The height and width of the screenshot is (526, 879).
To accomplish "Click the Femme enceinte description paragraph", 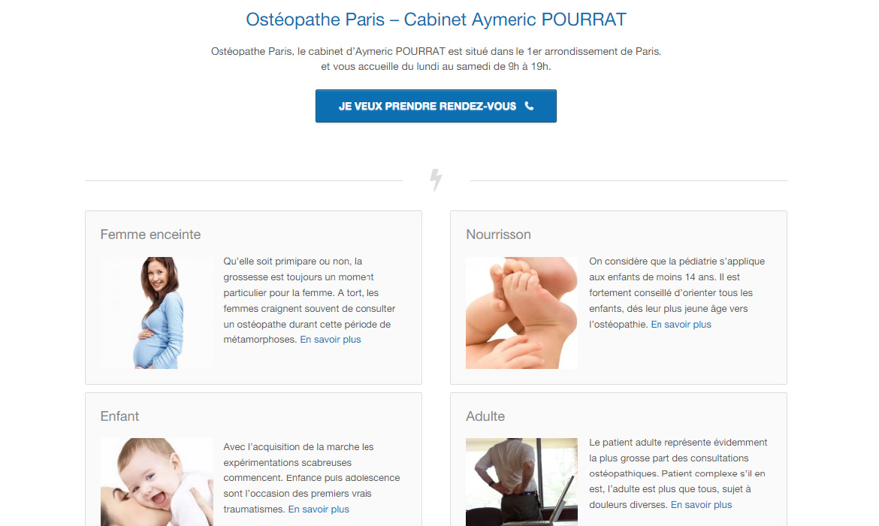I will pyautogui.click(x=310, y=301).
